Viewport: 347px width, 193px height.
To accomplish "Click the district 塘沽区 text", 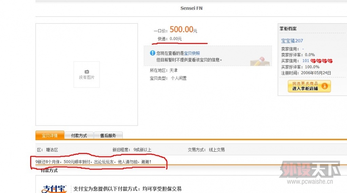I will (x=52, y=150).
